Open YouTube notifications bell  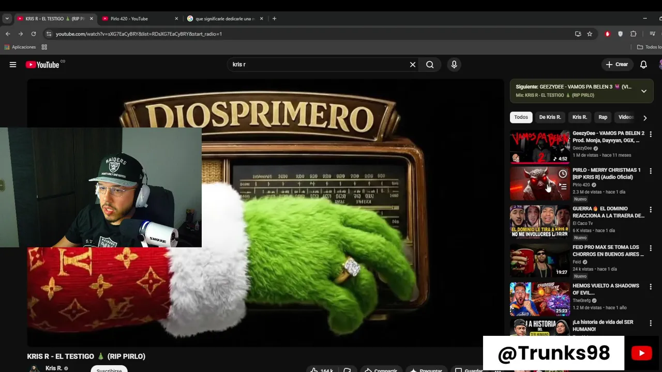[643, 65]
